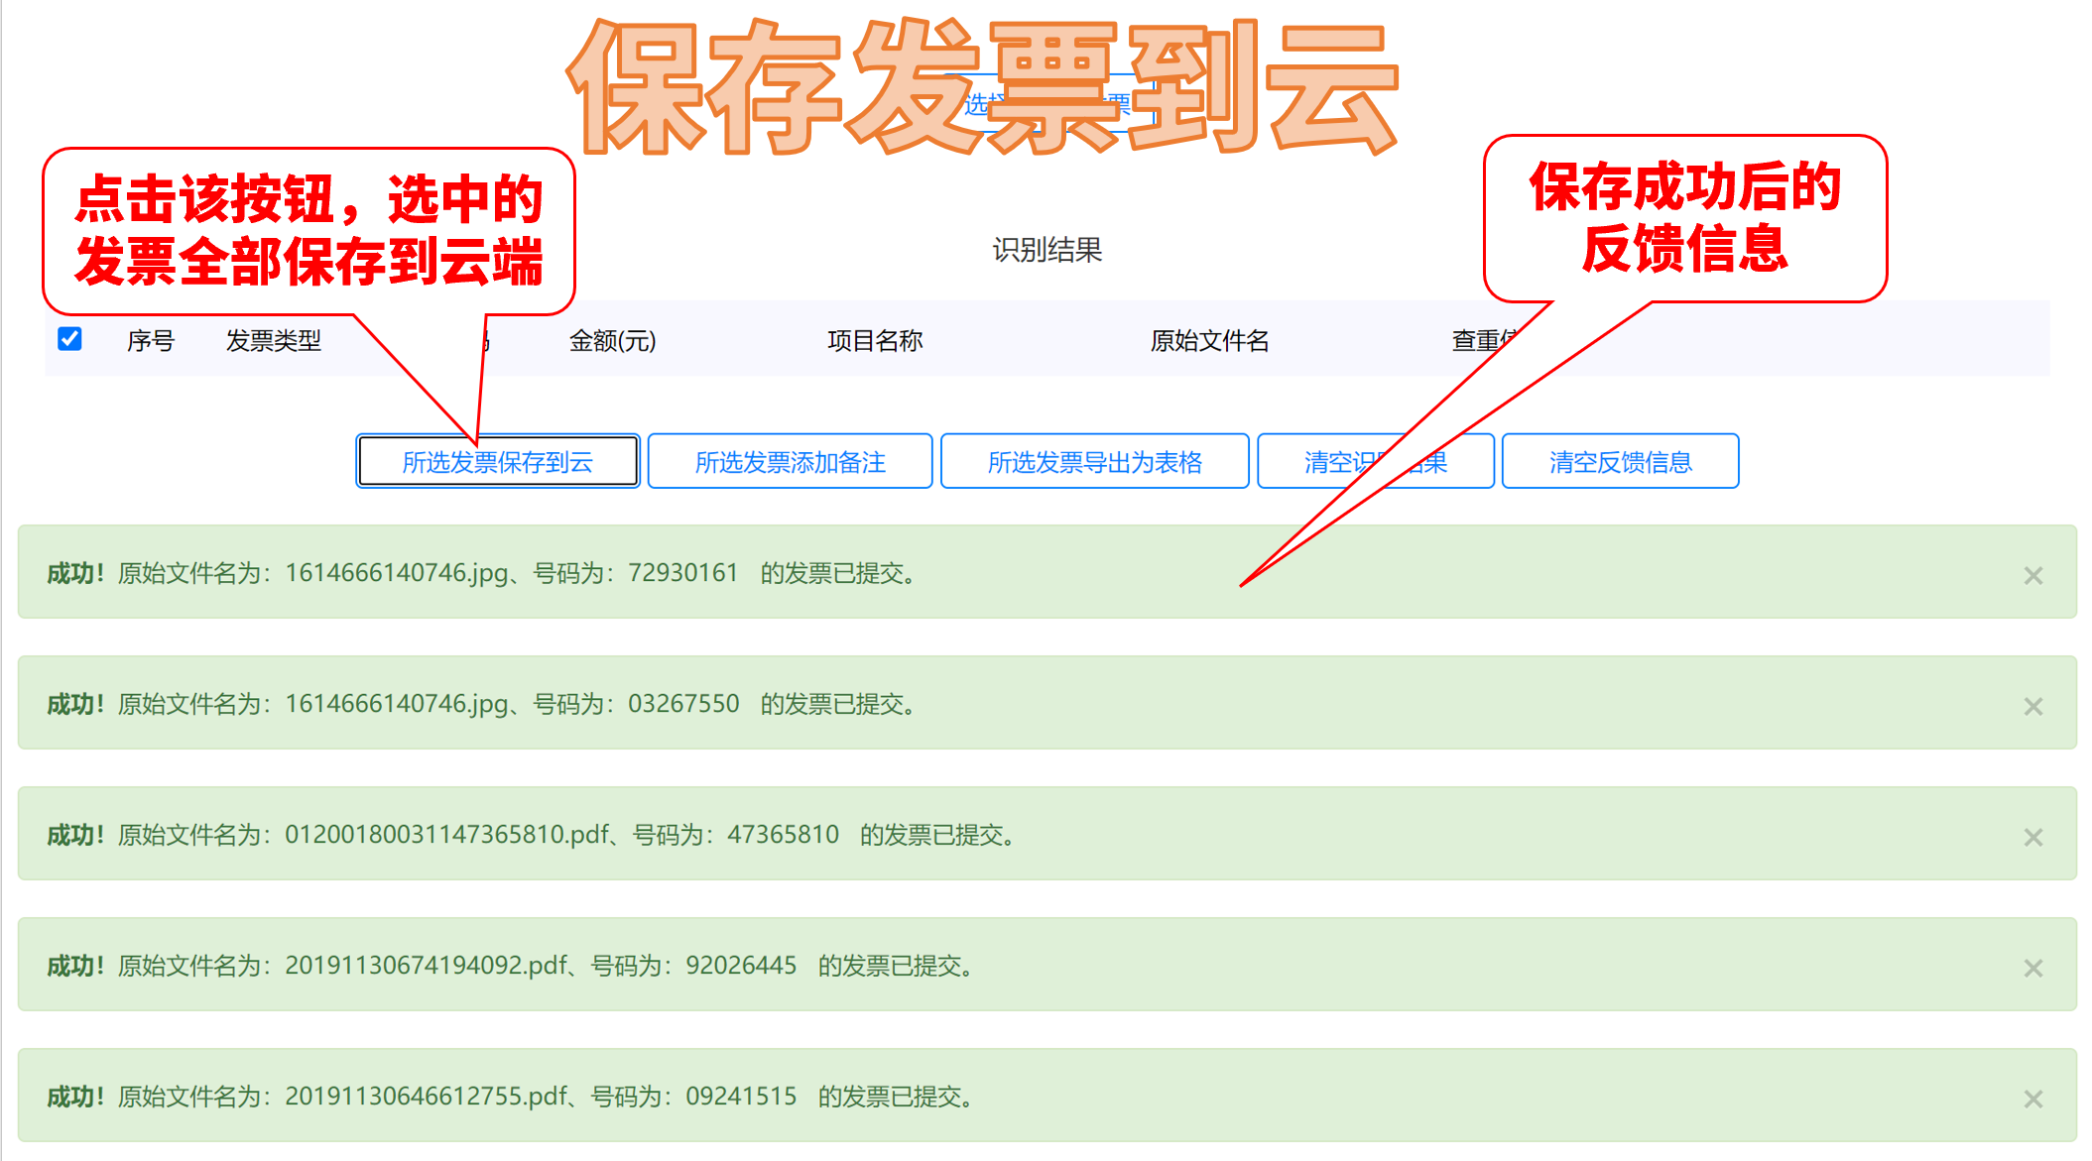Click 所选发票导出为表格 button
This screenshot has width=2092, height=1161.
1094,462
